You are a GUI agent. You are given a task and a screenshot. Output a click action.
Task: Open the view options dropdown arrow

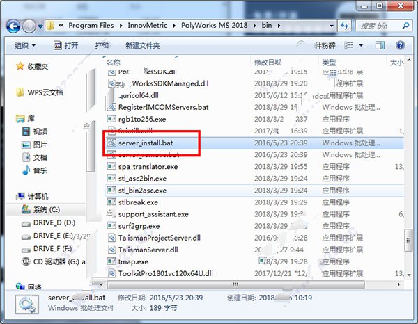click(361, 45)
